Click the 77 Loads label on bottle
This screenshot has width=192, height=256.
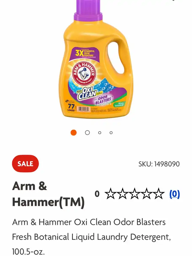tap(71, 107)
